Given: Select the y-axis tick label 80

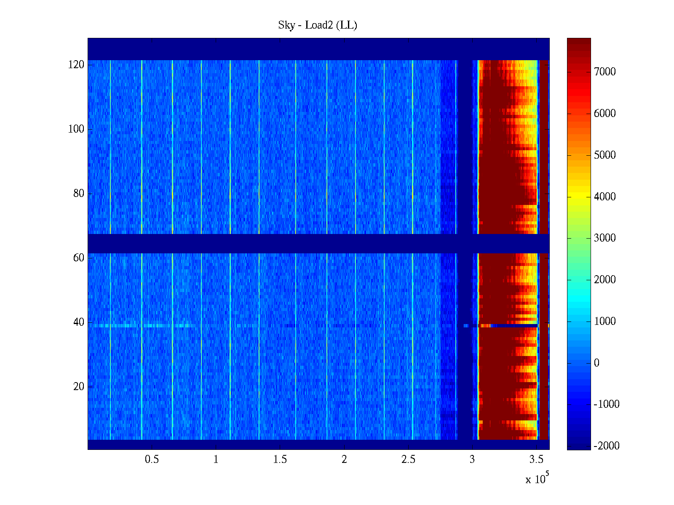Looking at the screenshot, I should pos(79,194).
